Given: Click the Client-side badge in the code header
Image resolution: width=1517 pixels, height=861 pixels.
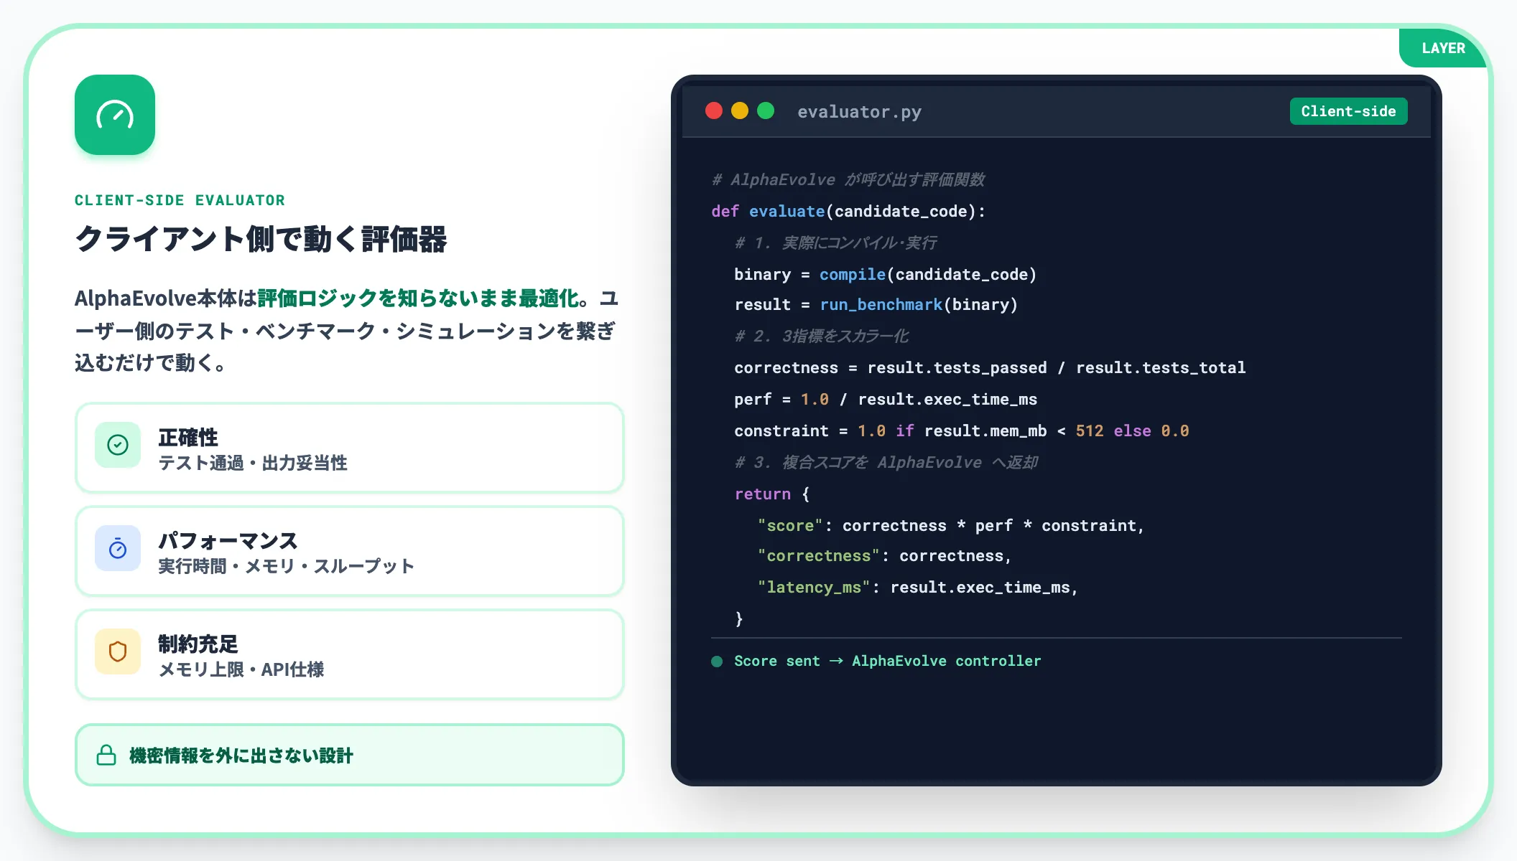Looking at the screenshot, I should coord(1348,111).
